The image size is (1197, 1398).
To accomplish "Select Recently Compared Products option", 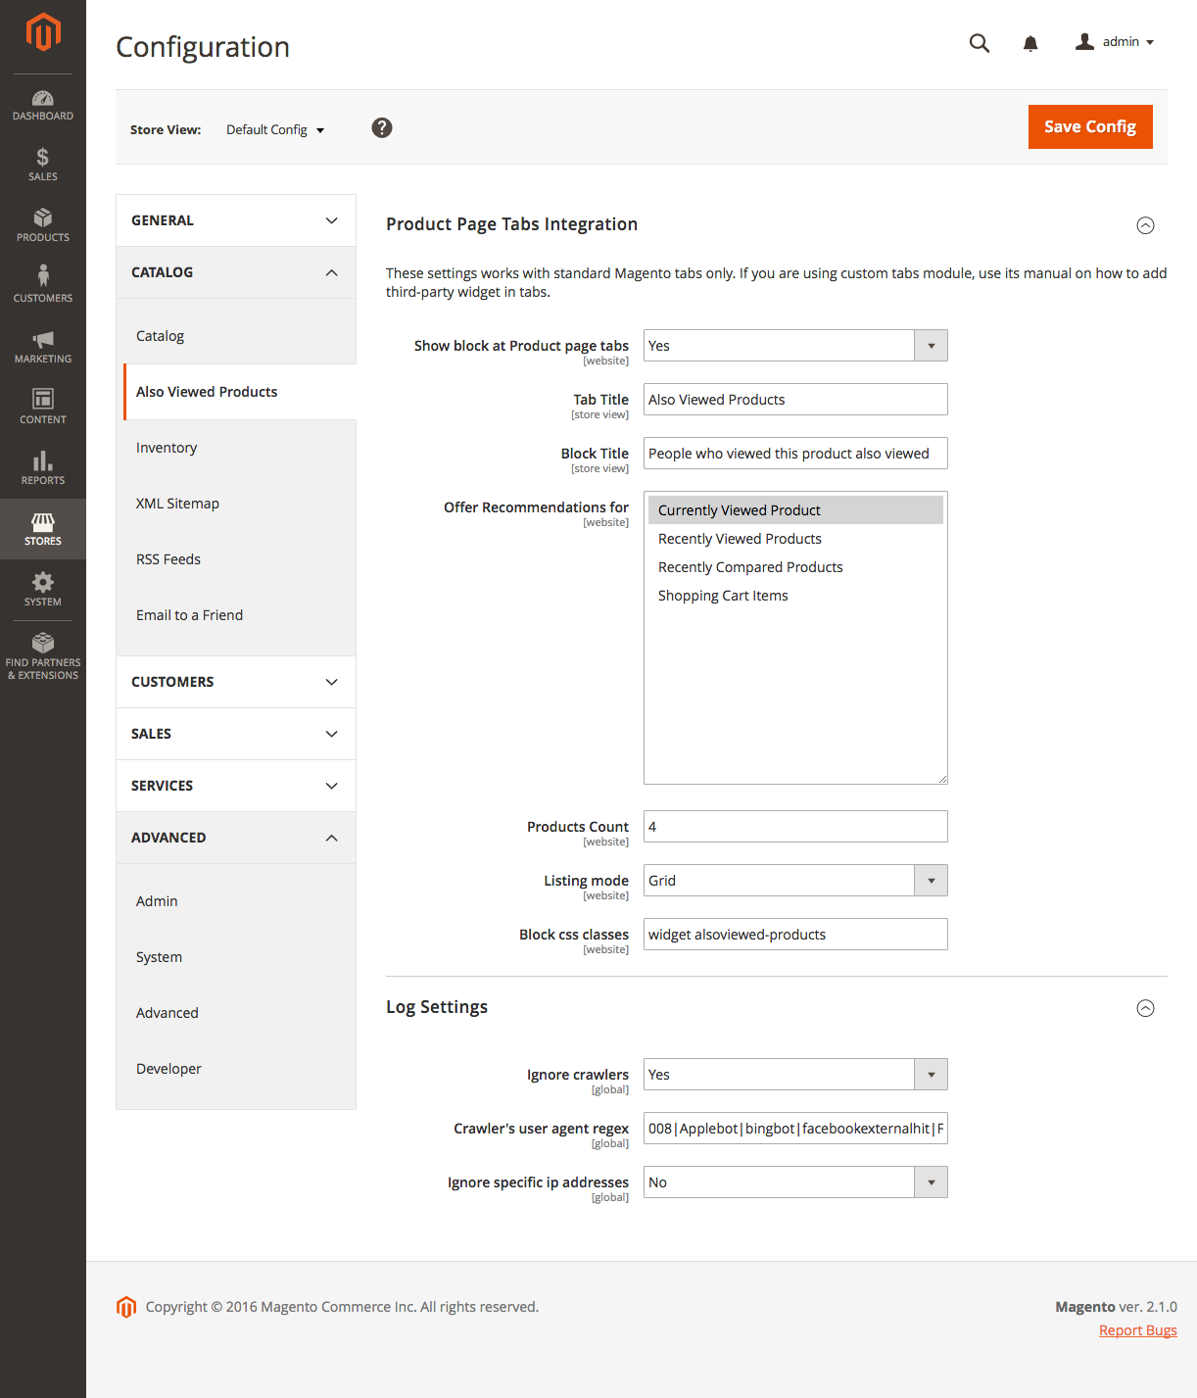I will pos(795,567).
